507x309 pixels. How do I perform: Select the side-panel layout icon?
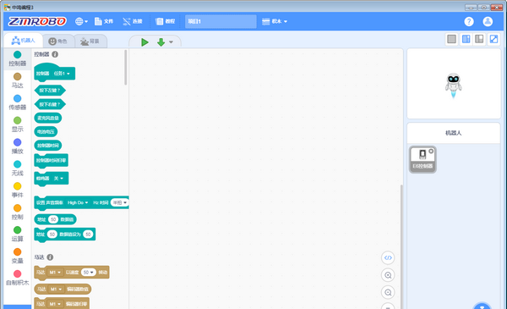479,39
